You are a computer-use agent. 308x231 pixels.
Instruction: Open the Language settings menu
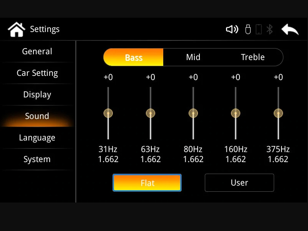[x=37, y=138]
